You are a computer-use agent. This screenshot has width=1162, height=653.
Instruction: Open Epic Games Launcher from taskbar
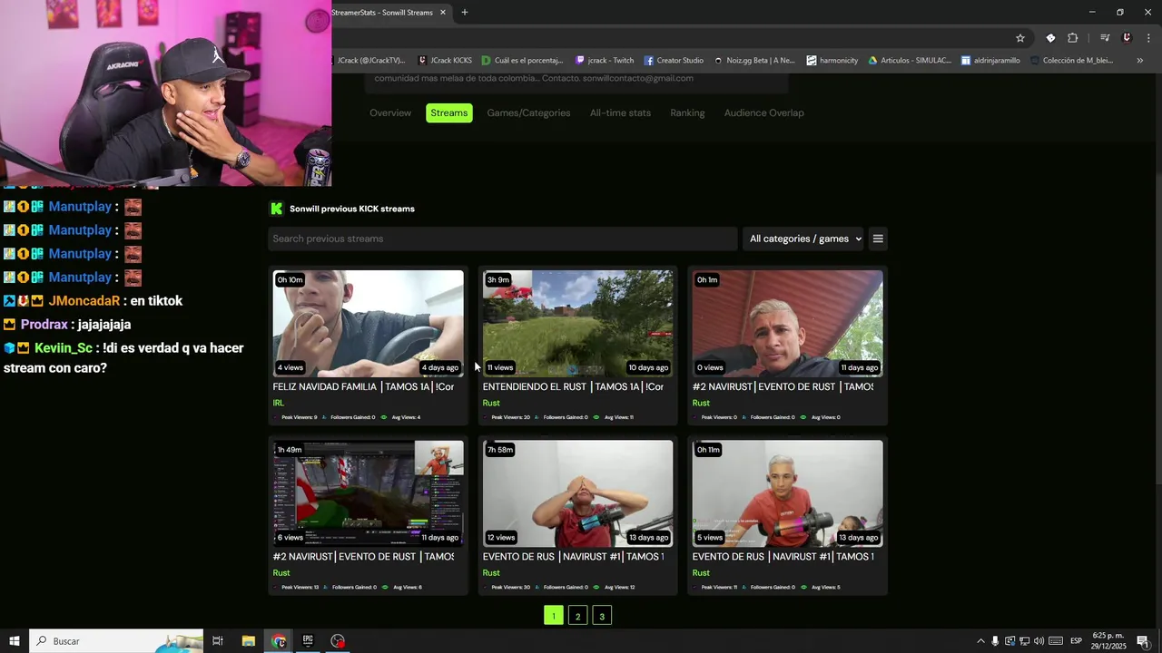point(308,641)
